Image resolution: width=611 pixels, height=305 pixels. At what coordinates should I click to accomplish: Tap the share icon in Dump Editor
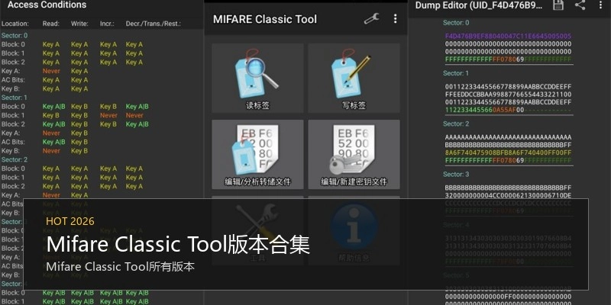580,5
